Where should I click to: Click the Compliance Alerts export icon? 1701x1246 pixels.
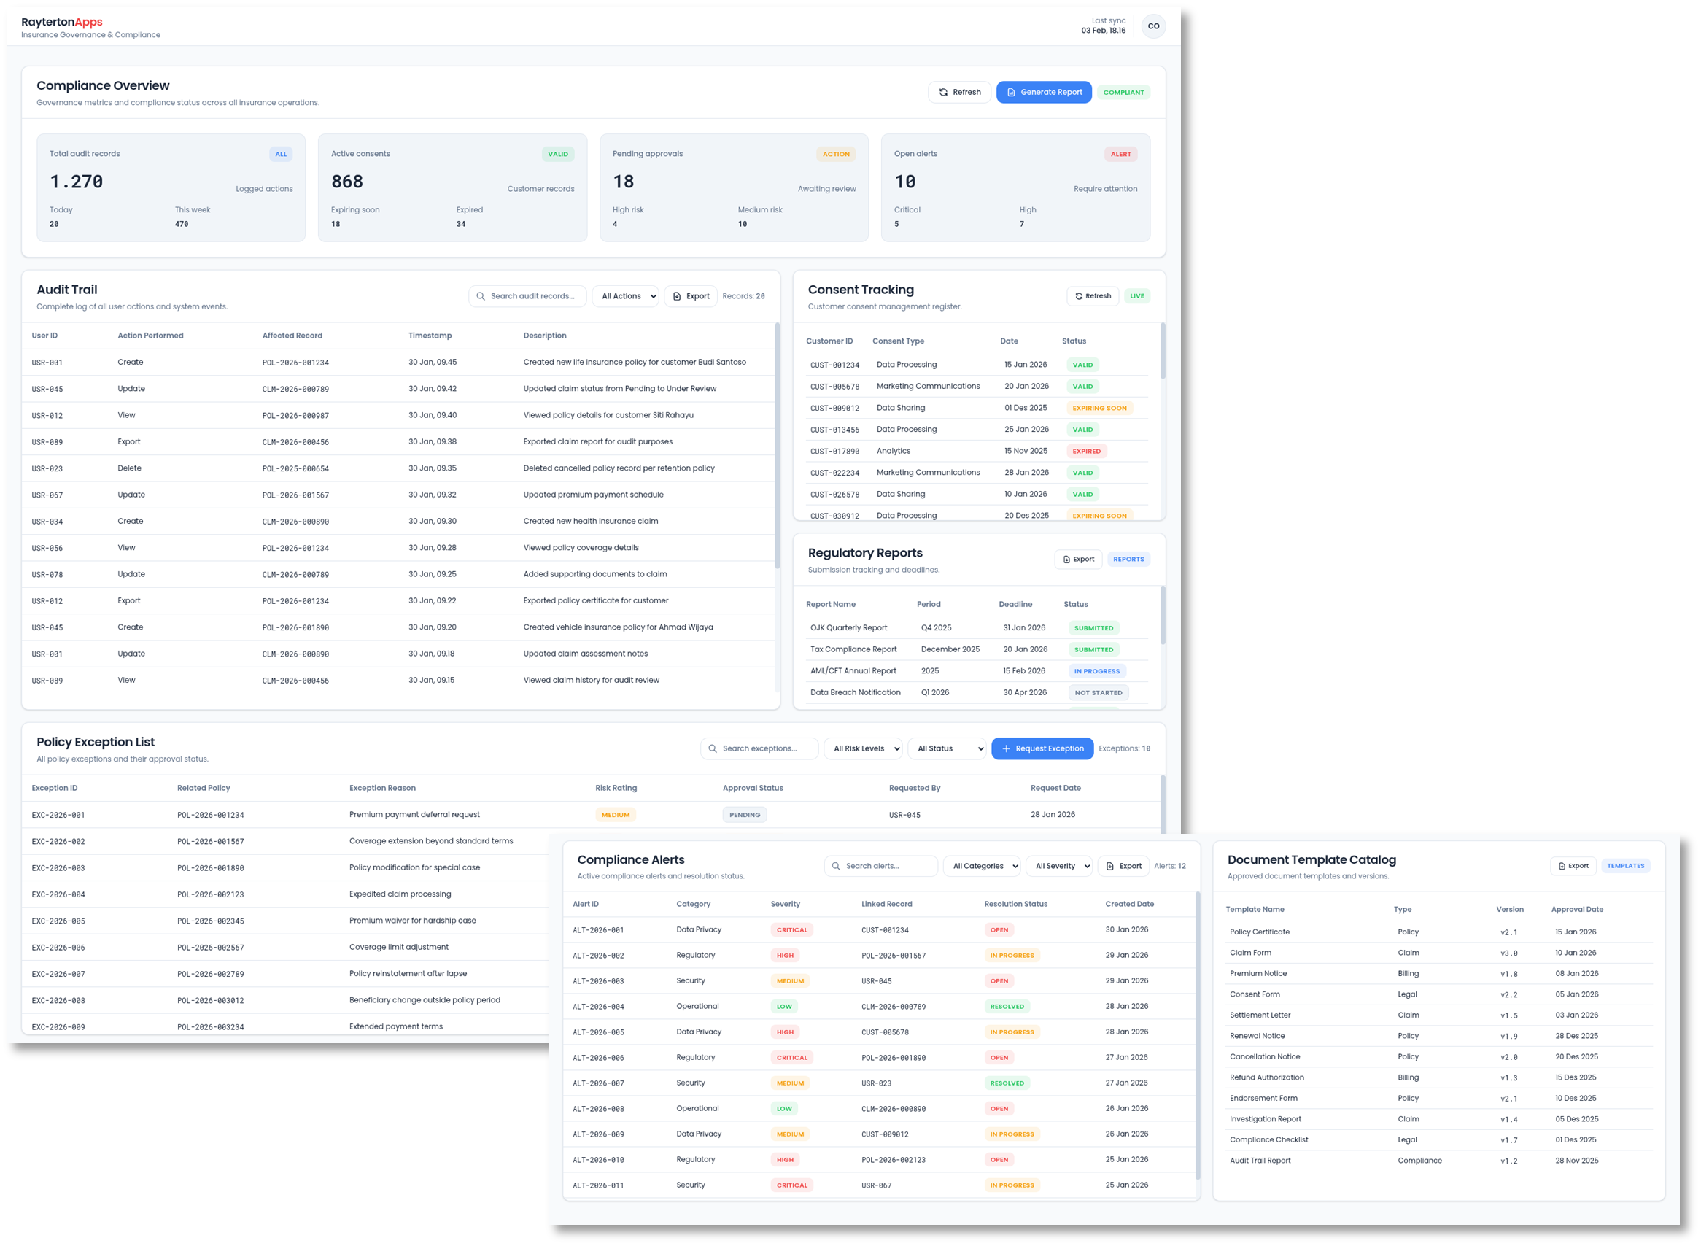pos(1110,867)
